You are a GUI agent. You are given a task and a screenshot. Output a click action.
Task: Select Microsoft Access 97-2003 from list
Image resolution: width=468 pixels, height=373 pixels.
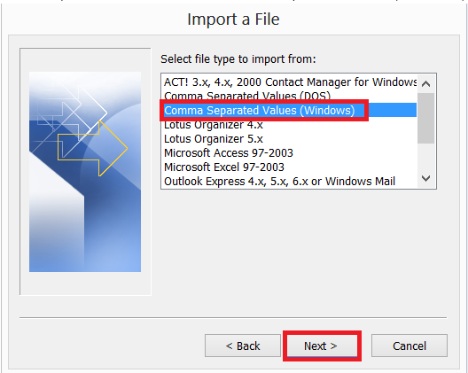[x=290, y=152]
